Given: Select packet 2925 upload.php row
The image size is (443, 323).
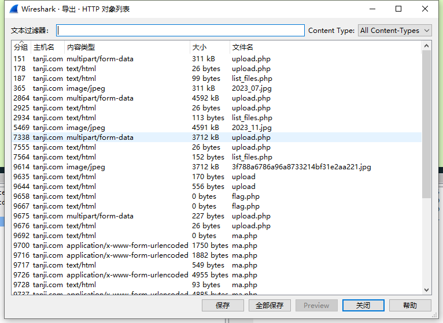Looking at the screenshot, I should click(x=217, y=108).
